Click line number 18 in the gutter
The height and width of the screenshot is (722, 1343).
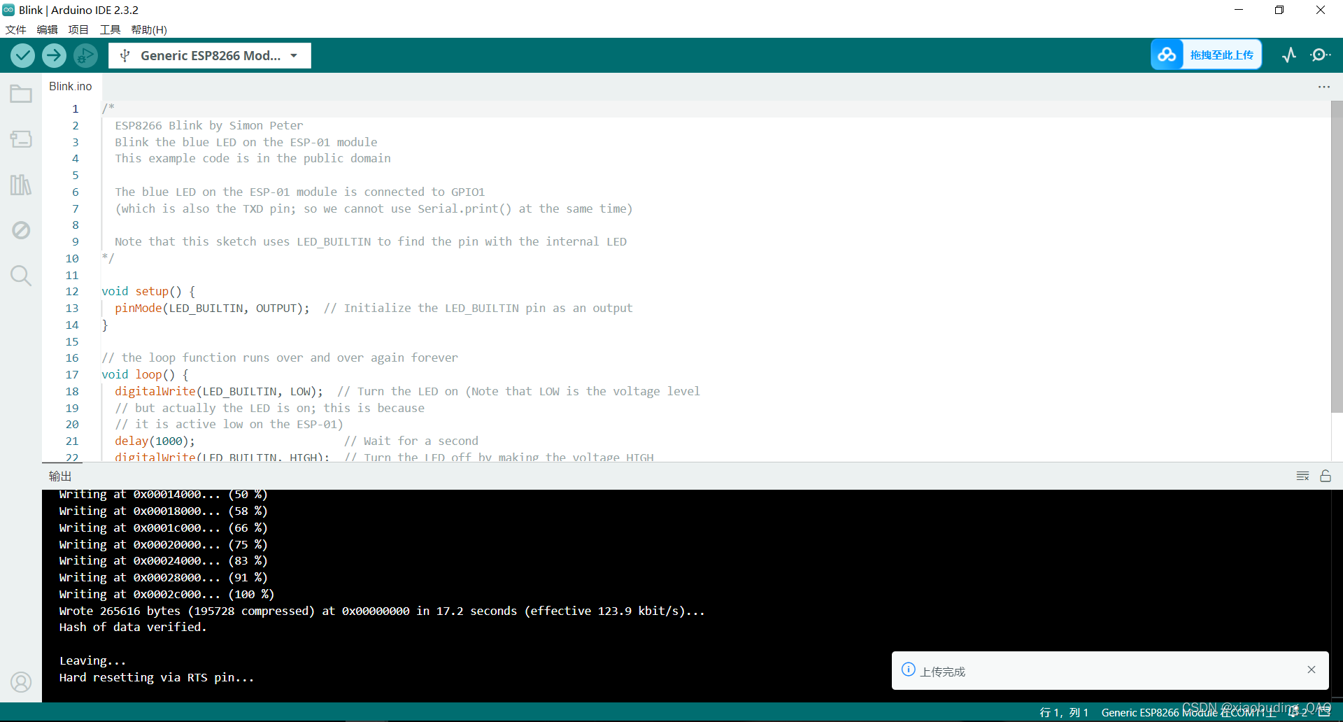click(x=72, y=392)
